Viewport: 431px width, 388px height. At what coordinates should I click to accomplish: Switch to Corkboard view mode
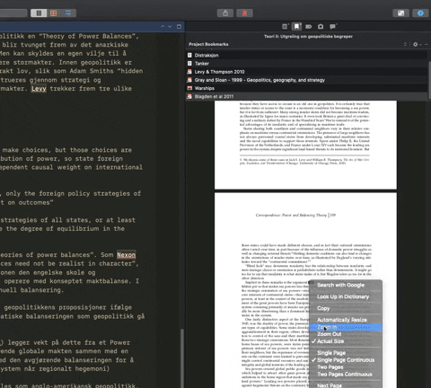[54, 13]
